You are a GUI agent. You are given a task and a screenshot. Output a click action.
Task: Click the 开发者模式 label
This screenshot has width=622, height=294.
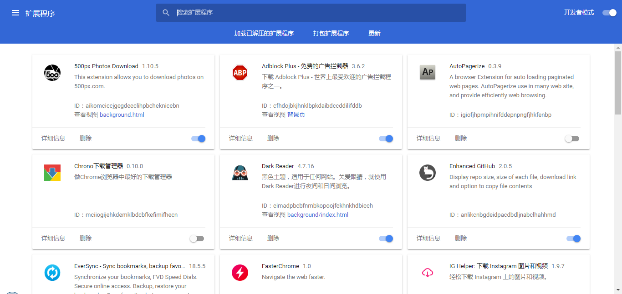pos(579,13)
